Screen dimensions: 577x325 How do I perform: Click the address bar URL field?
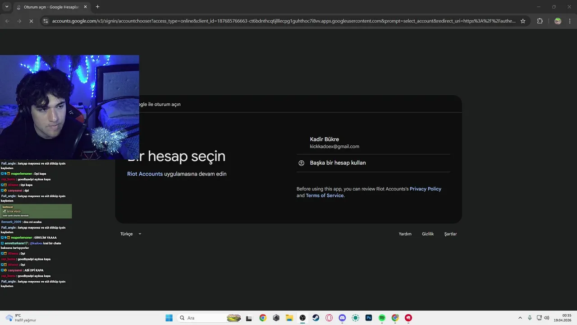click(x=284, y=21)
